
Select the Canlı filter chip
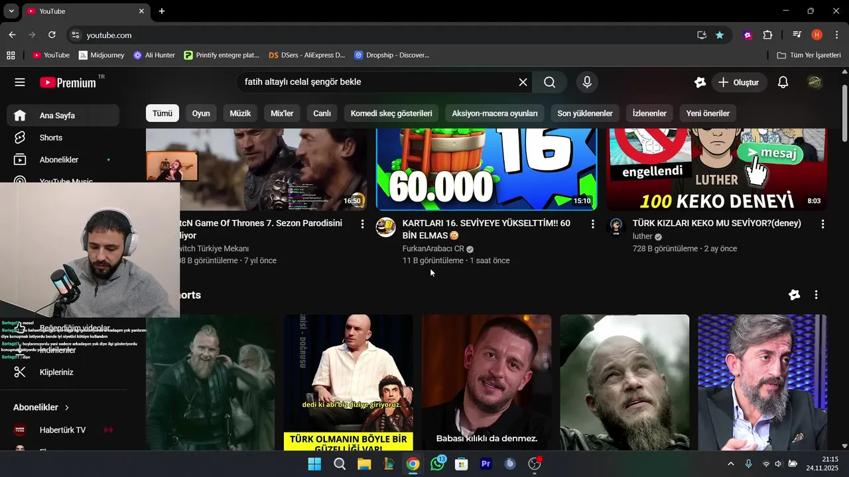pyautogui.click(x=322, y=113)
